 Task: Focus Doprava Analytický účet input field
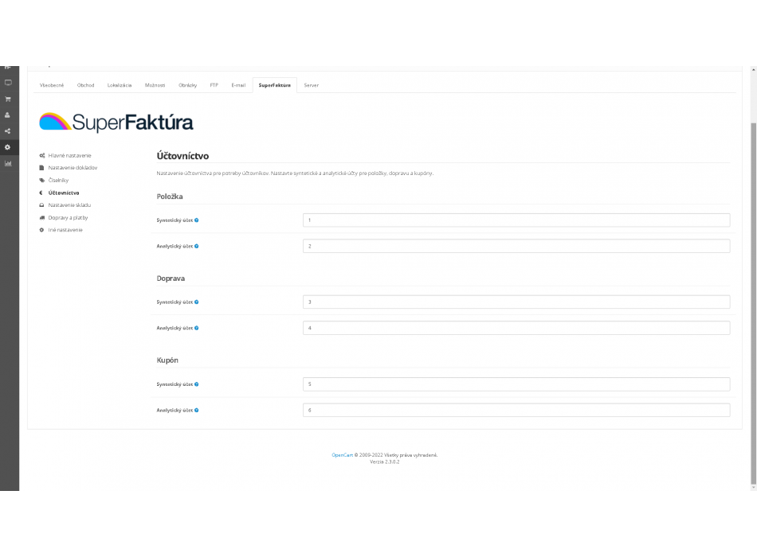click(x=516, y=328)
